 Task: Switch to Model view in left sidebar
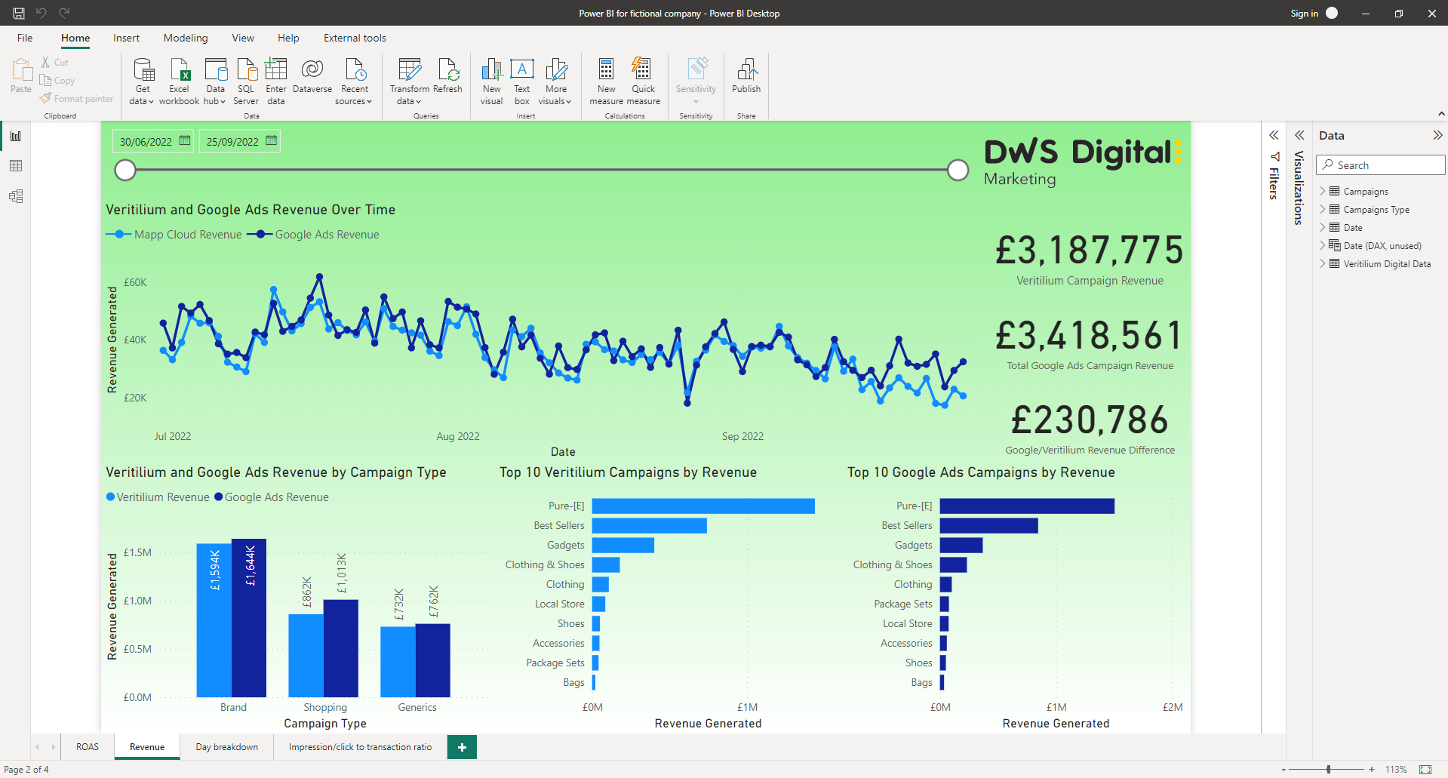[16, 196]
